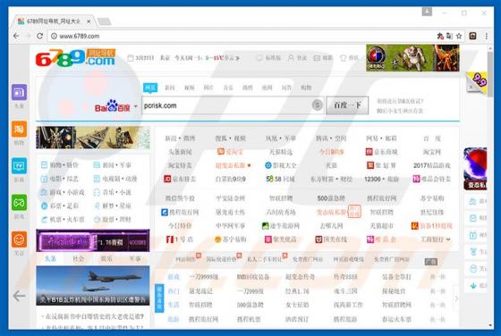Image resolution: width=501 pixels, height=336 pixels.
Task: Click the browser back arrow button
Action: click(x=16, y=36)
